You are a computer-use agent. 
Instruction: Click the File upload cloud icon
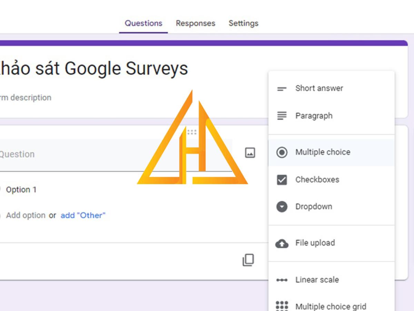[x=282, y=244]
